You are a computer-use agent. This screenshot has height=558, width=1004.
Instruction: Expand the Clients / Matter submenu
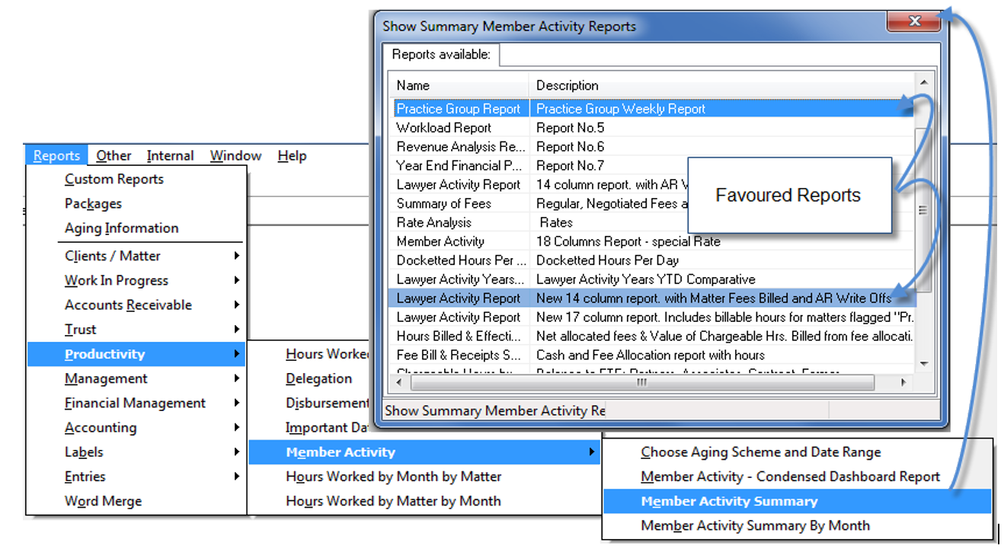tap(136, 256)
